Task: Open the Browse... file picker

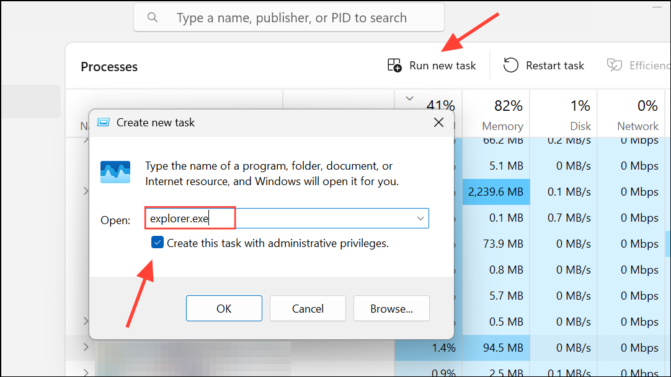Action: [391, 308]
